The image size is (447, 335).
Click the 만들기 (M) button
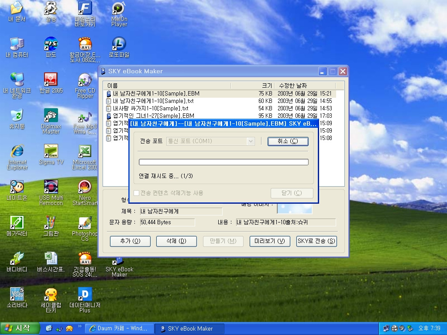[x=223, y=241]
